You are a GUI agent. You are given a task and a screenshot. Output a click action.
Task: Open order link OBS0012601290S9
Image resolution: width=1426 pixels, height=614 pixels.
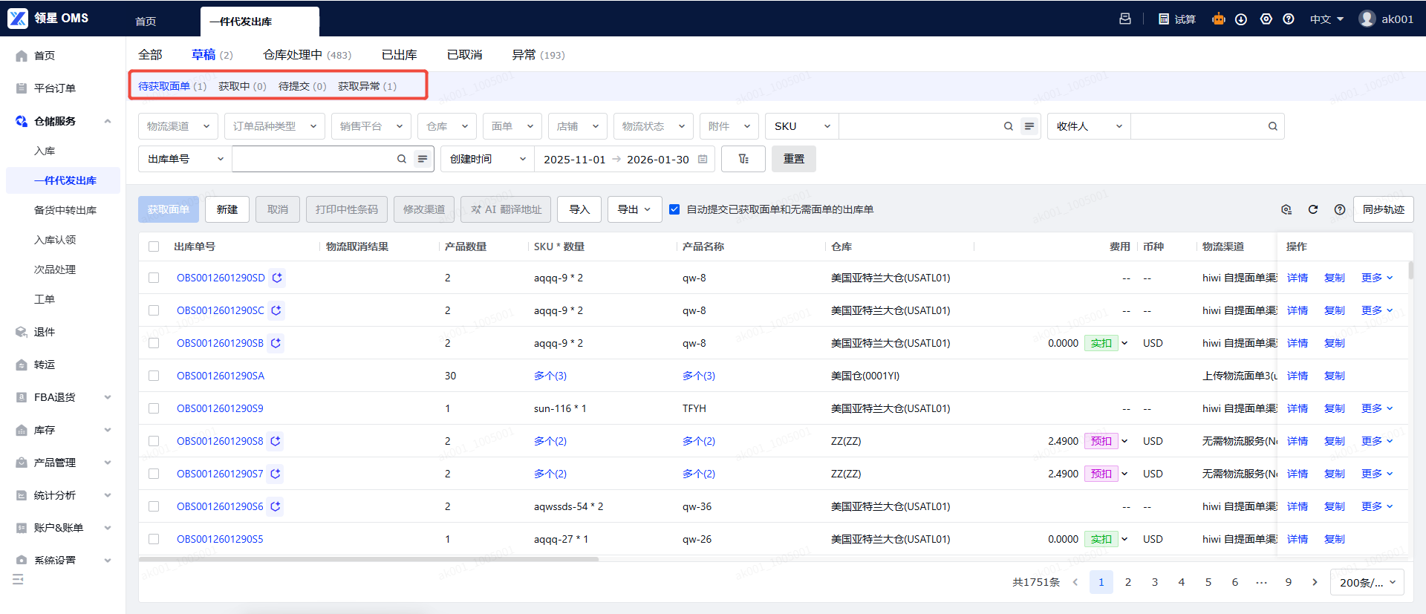220,408
